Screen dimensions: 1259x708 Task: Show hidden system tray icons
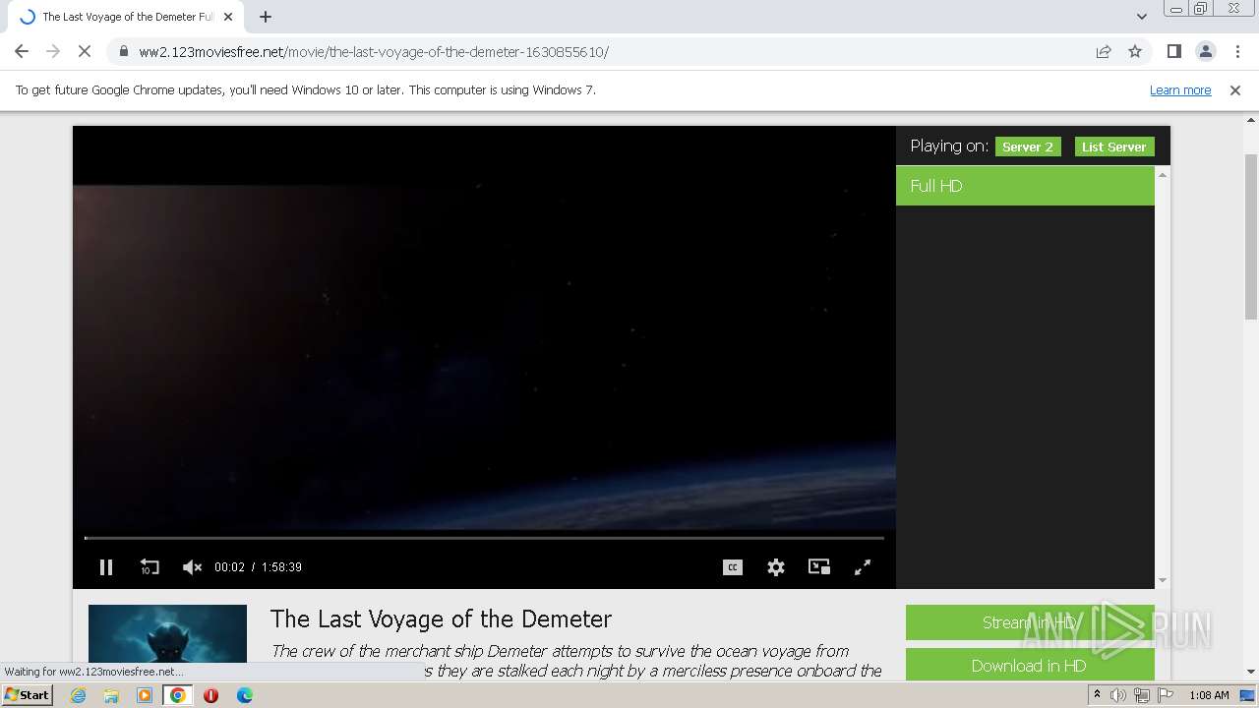click(1097, 695)
